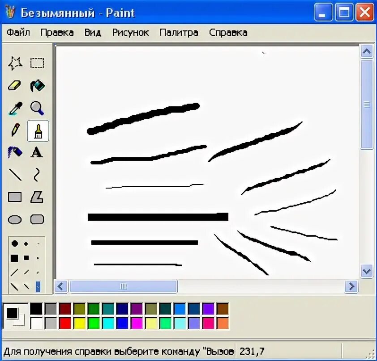Pick the medium backslash brush shape
Screen dimensions: 377x361
pos(26,286)
